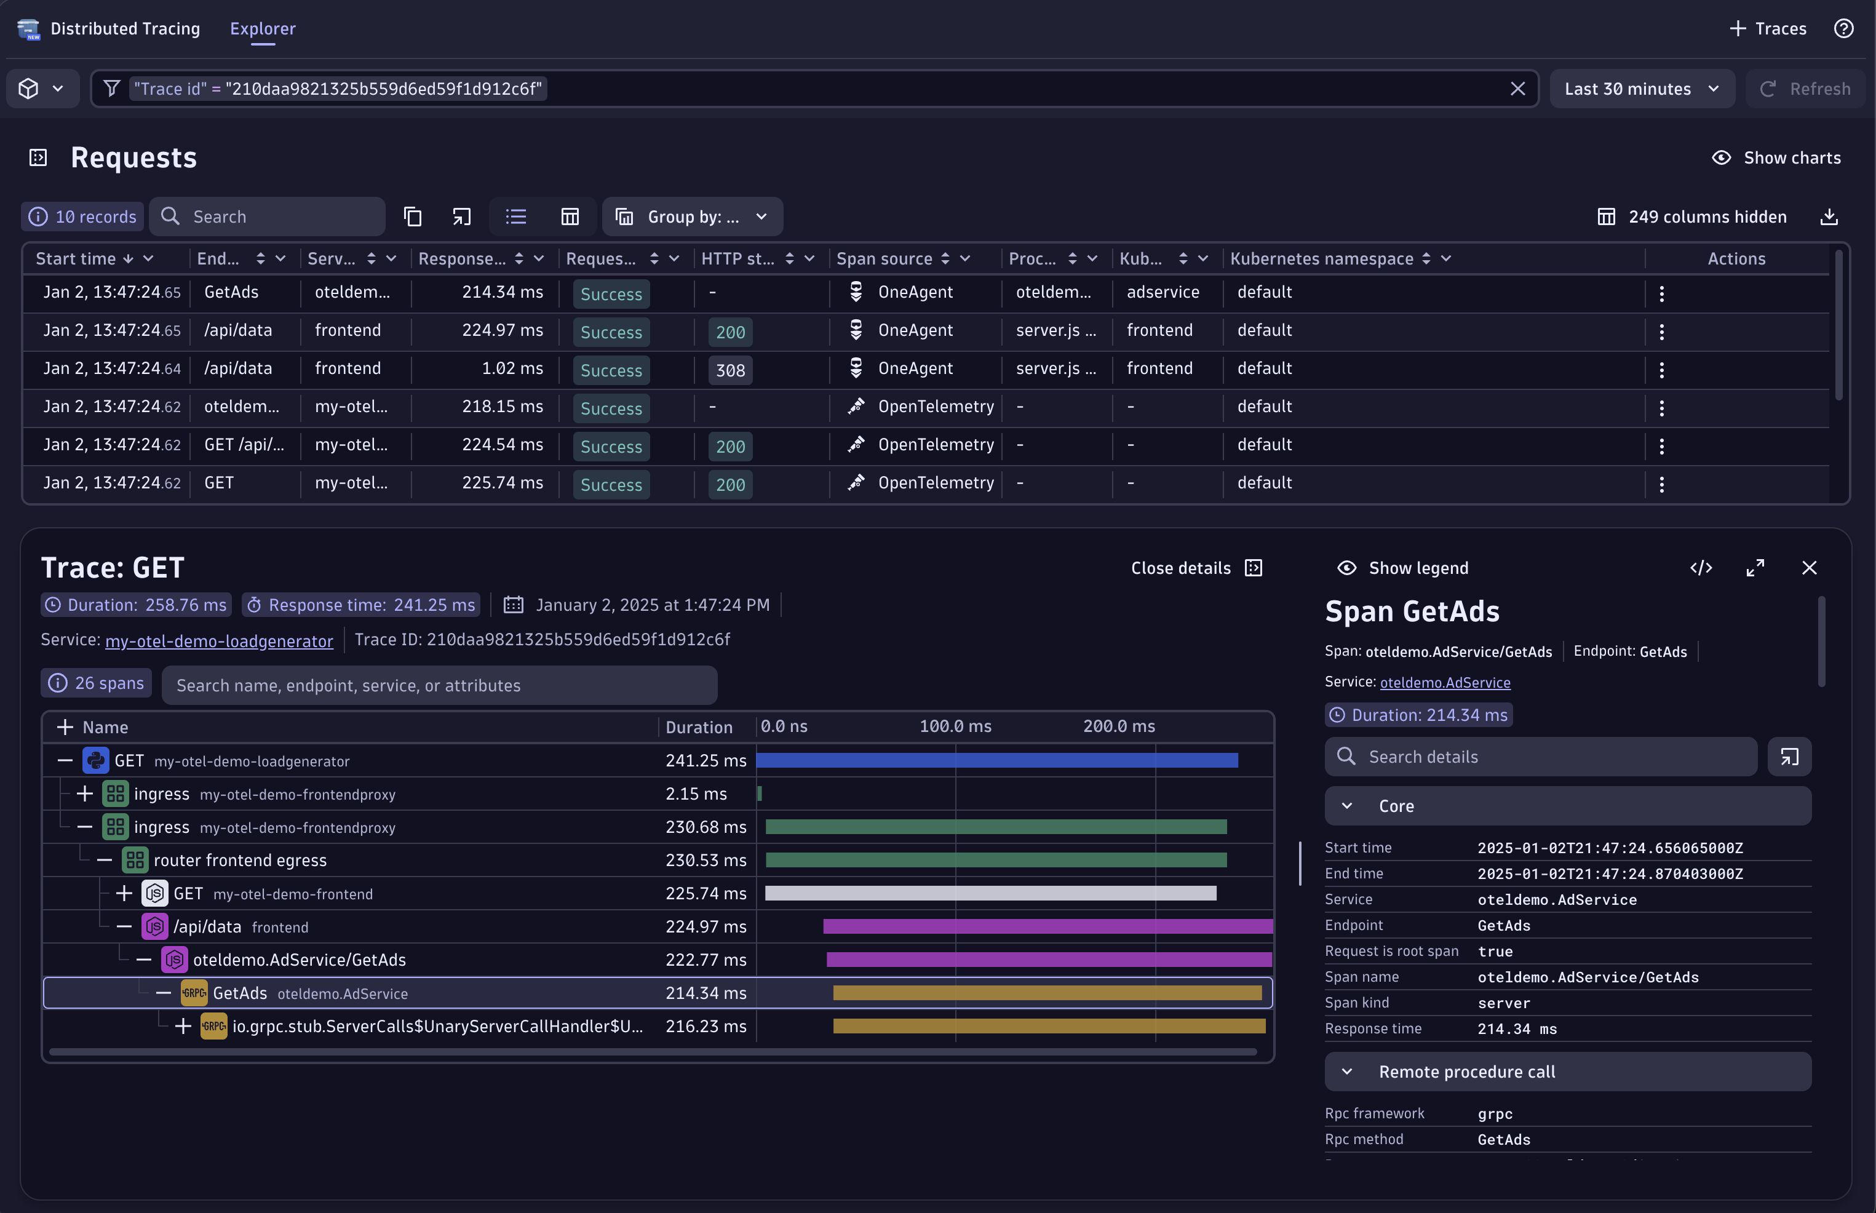Collapse the Core section
Viewport: 1876px width, 1213px height.
pyautogui.click(x=1347, y=806)
